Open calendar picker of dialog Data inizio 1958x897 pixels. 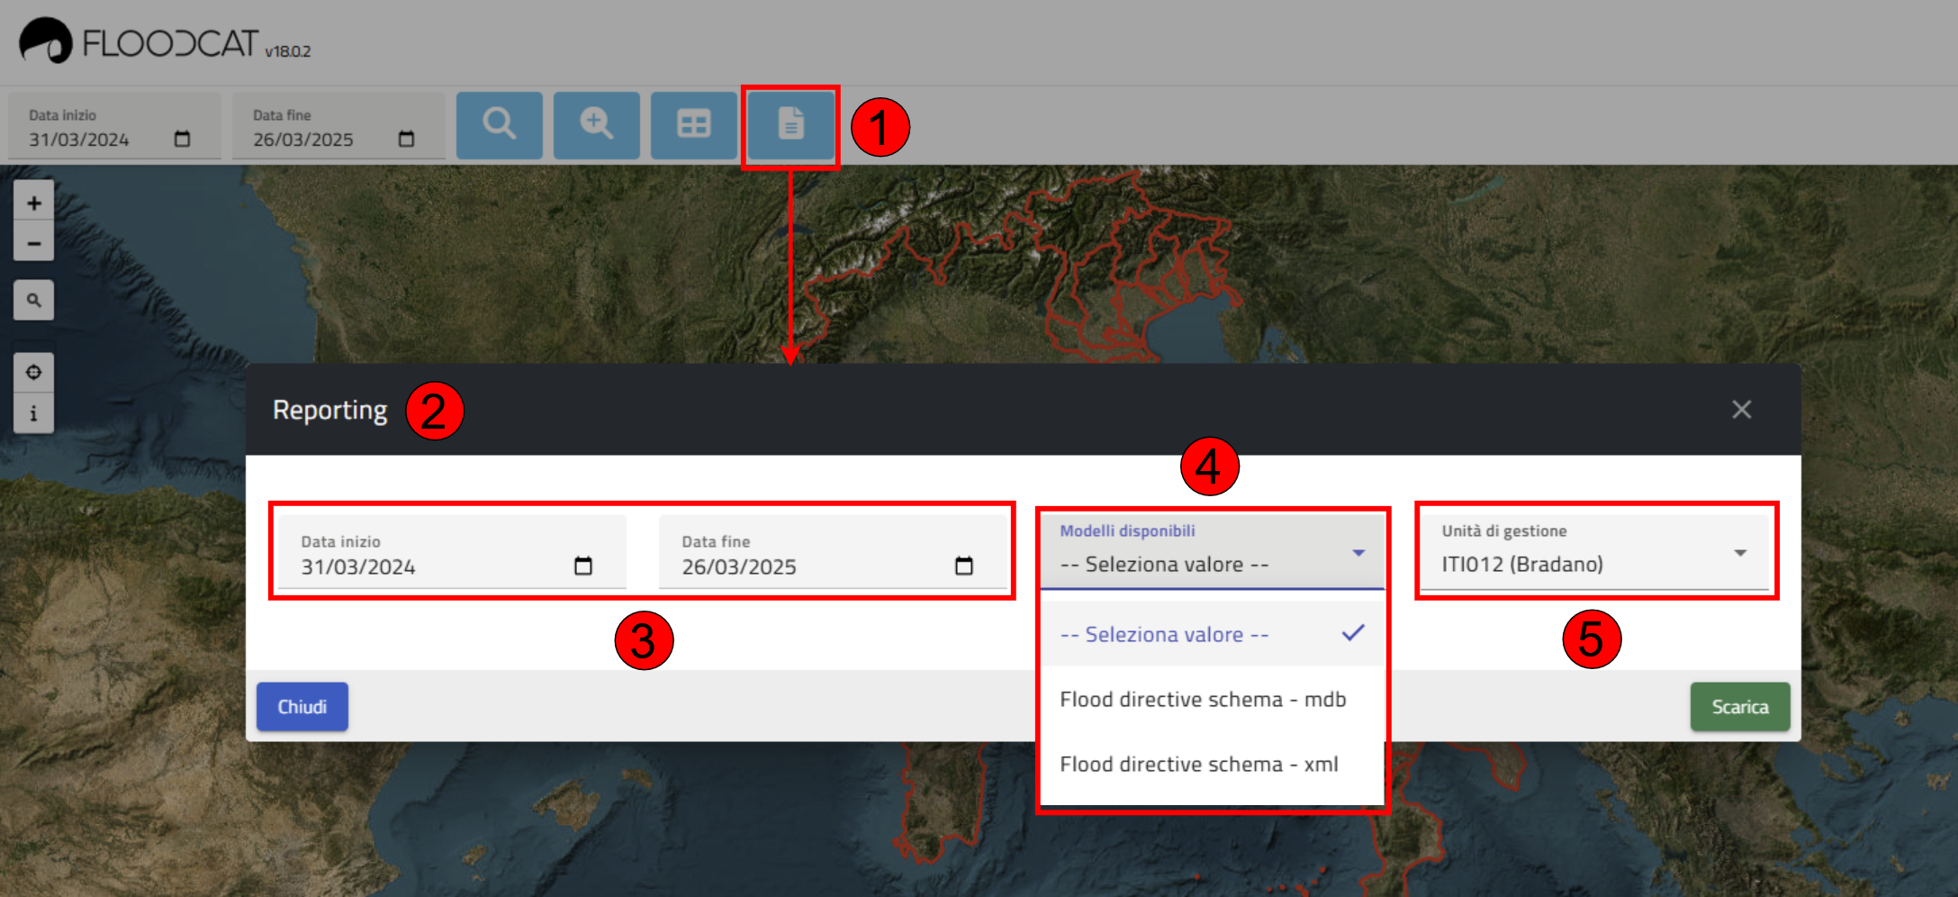pos(583,566)
